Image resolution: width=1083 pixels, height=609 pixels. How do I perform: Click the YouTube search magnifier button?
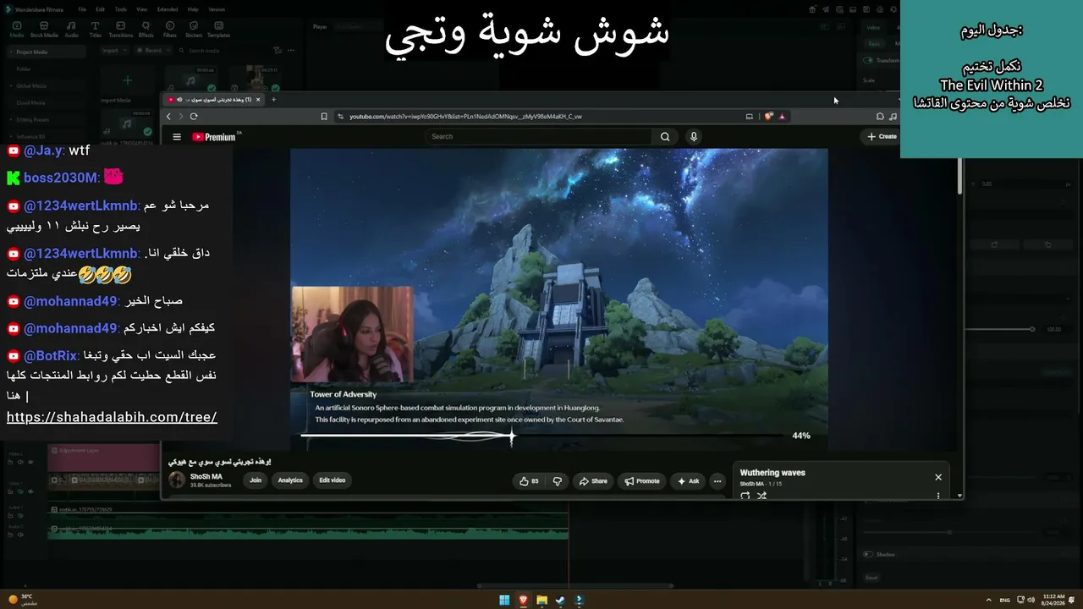tap(665, 136)
